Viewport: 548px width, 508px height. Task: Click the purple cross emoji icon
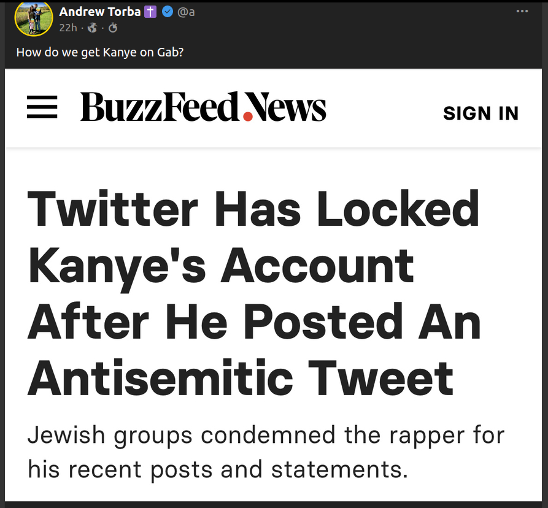pyautogui.click(x=150, y=12)
